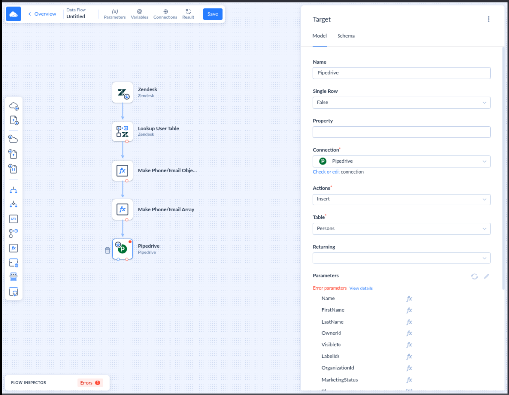The height and width of the screenshot is (395, 509).
Task: Click the Property input field
Action: (x=401, y=132)
